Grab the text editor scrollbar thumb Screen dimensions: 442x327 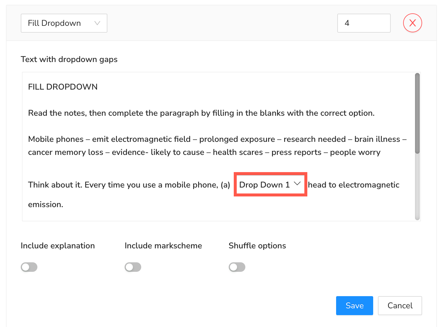pyautogui.click(x=417, y=113)
